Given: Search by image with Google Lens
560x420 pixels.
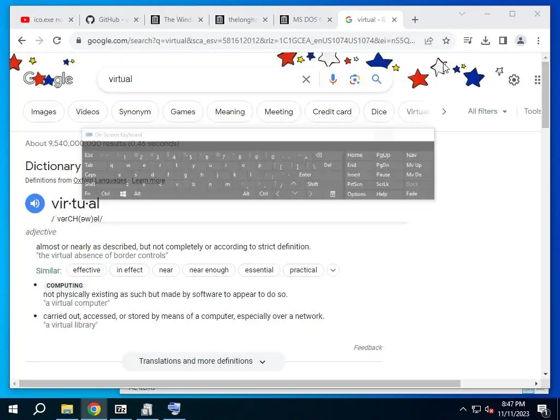Looking at the screenshot, I should pos(354,79).
